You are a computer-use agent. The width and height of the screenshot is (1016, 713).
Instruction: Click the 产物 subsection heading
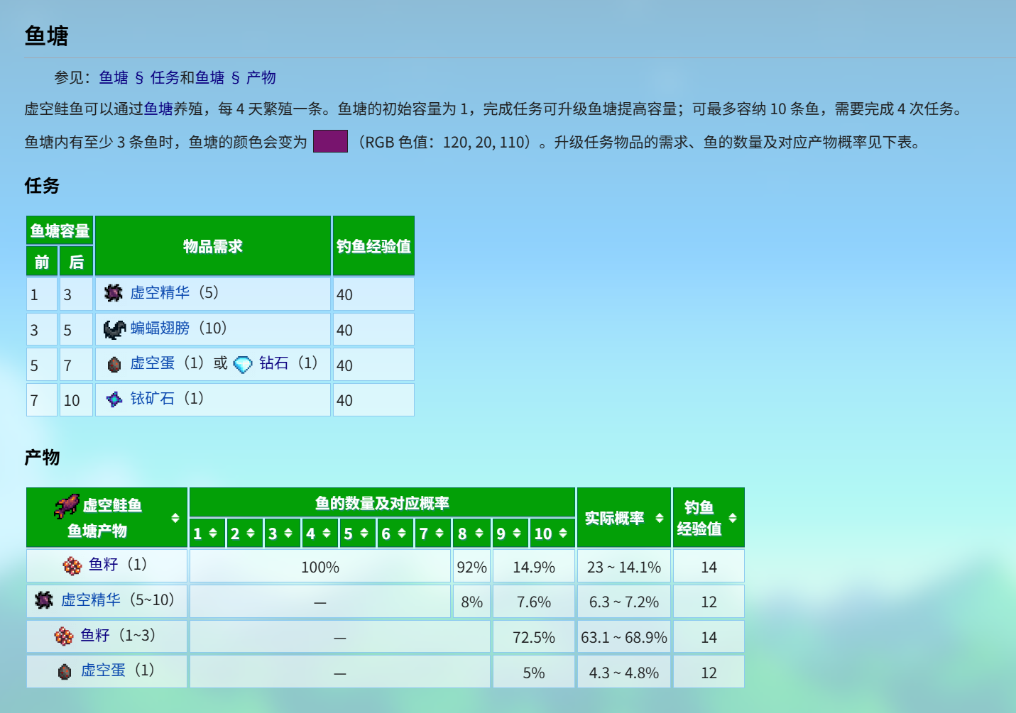click(42, 458)
